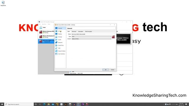The width and height of the screenshot is (189, 106).
Task: Open File Explorer from the taskbar
Action: coord(48,104)
